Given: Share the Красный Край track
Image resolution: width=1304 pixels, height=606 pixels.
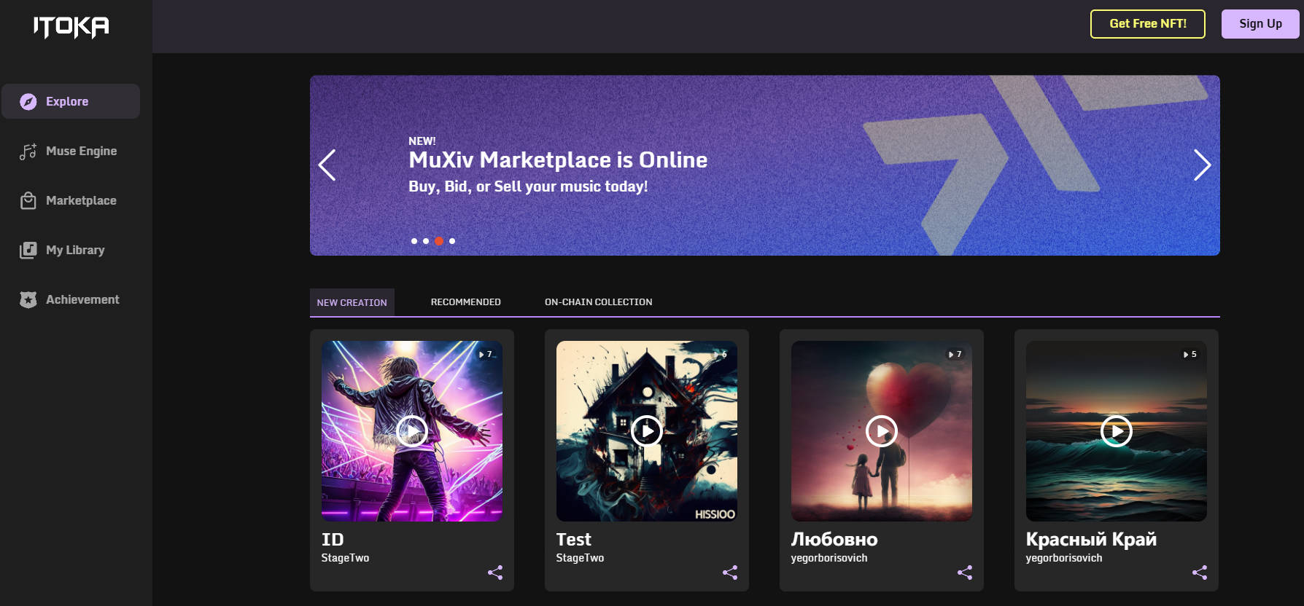Looking at the screenshot, I should pos(1200,572).
